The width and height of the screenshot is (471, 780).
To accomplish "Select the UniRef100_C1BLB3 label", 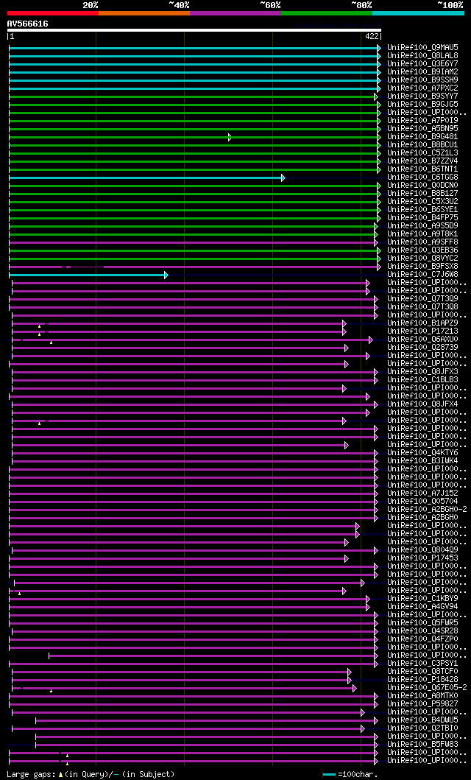I will [423, 381].
